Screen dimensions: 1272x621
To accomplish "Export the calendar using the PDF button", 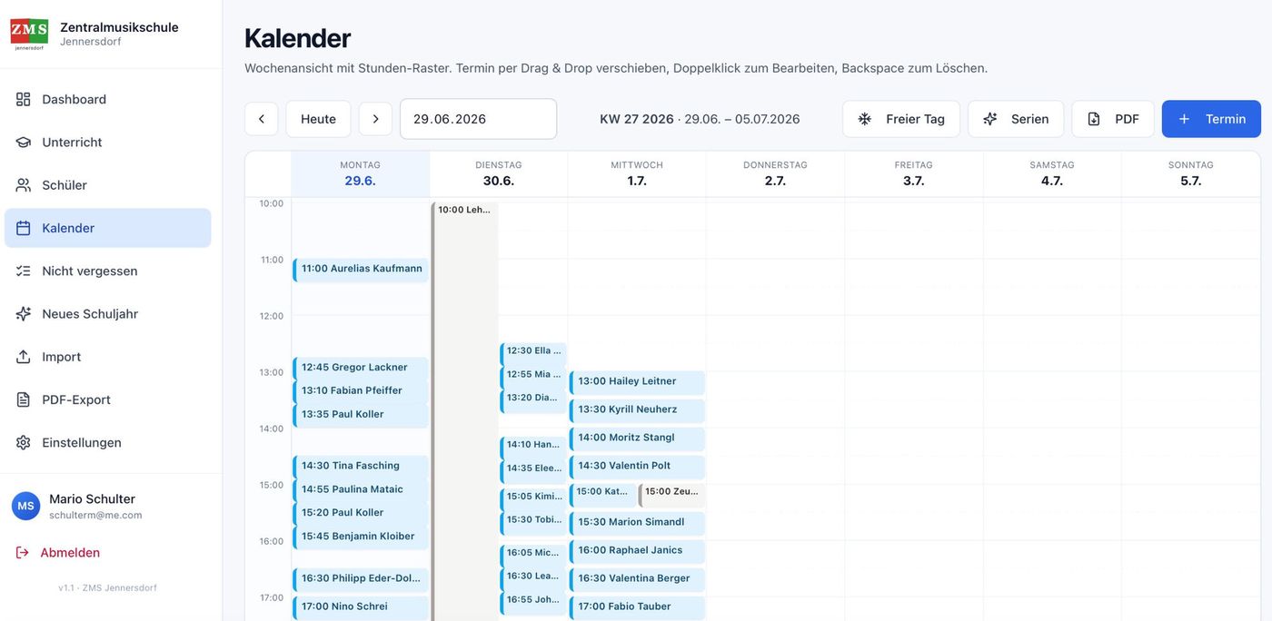I will point(1113,119).
